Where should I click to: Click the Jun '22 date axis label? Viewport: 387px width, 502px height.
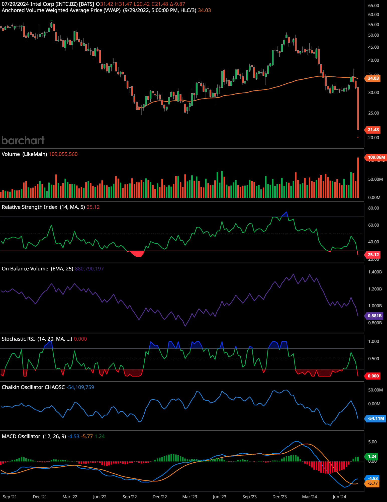(100, 497)
